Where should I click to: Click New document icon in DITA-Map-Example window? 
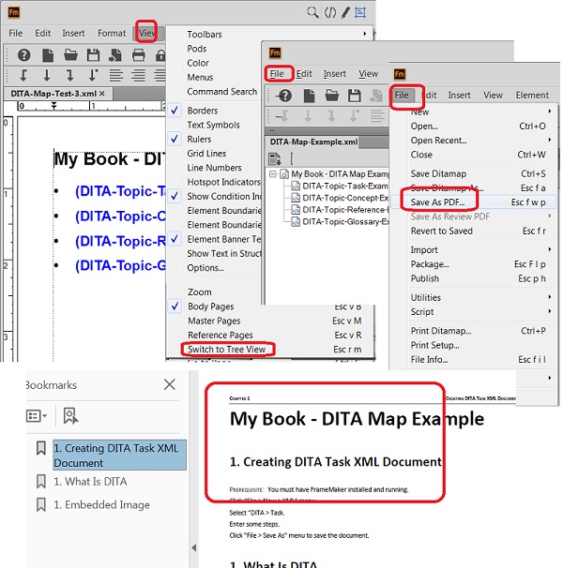pos(309,96)
